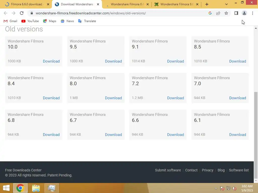
Task: Download Wondershare Filmora 9.5
Action: (x=113, y=61)
